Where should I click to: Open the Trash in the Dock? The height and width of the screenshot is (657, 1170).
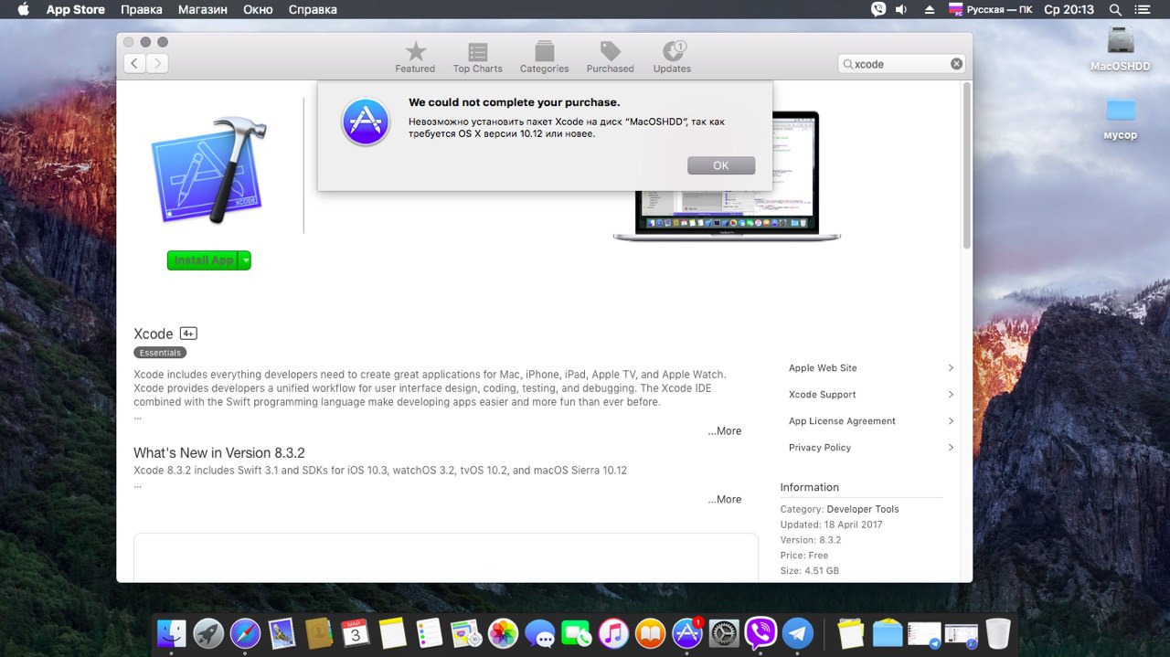[x=998, y=633]
